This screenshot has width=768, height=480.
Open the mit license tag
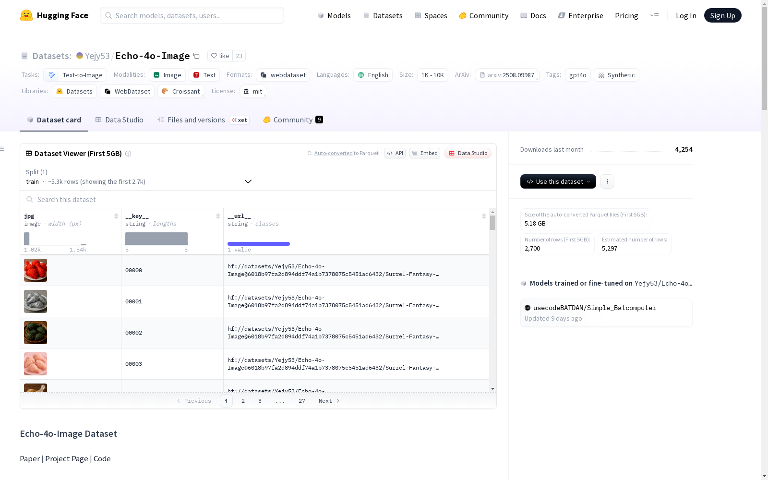[x=253, y=91]
